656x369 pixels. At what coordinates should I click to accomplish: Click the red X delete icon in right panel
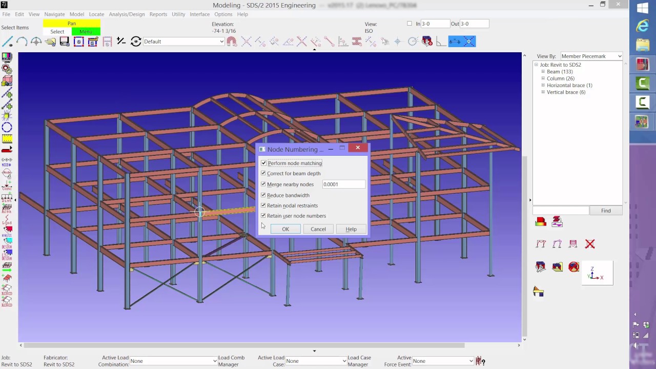point(590,244)
